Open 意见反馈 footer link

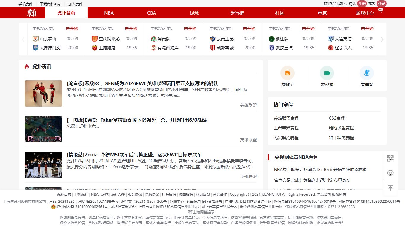click(203, 194)
